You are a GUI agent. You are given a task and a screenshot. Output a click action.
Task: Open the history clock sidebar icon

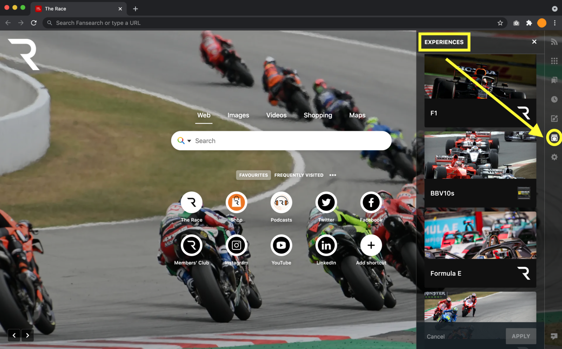(x=554, y=99)
